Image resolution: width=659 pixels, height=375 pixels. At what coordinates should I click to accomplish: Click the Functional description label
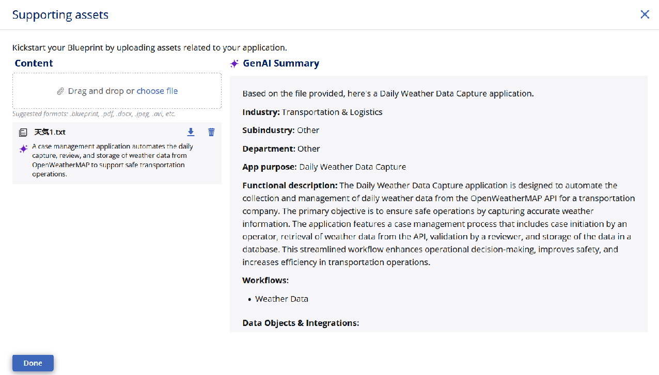[290, 185]
